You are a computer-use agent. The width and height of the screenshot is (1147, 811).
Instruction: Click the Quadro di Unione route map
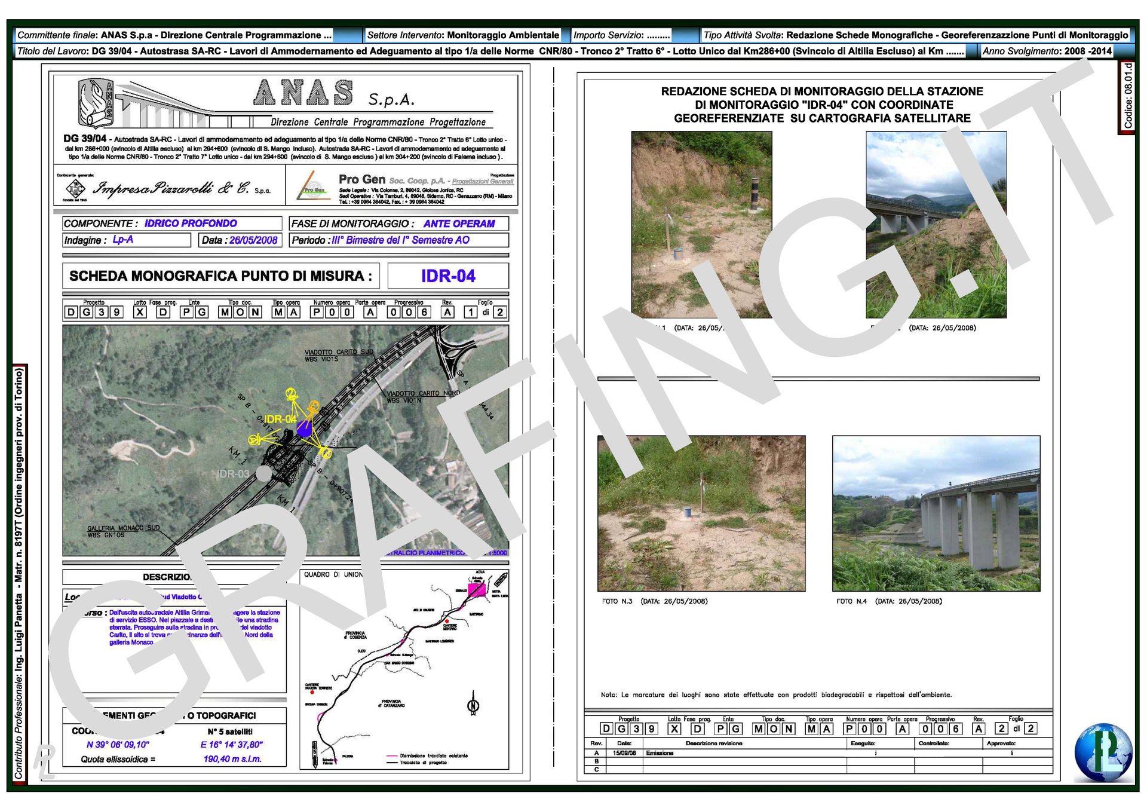click(x=404, y=669)
